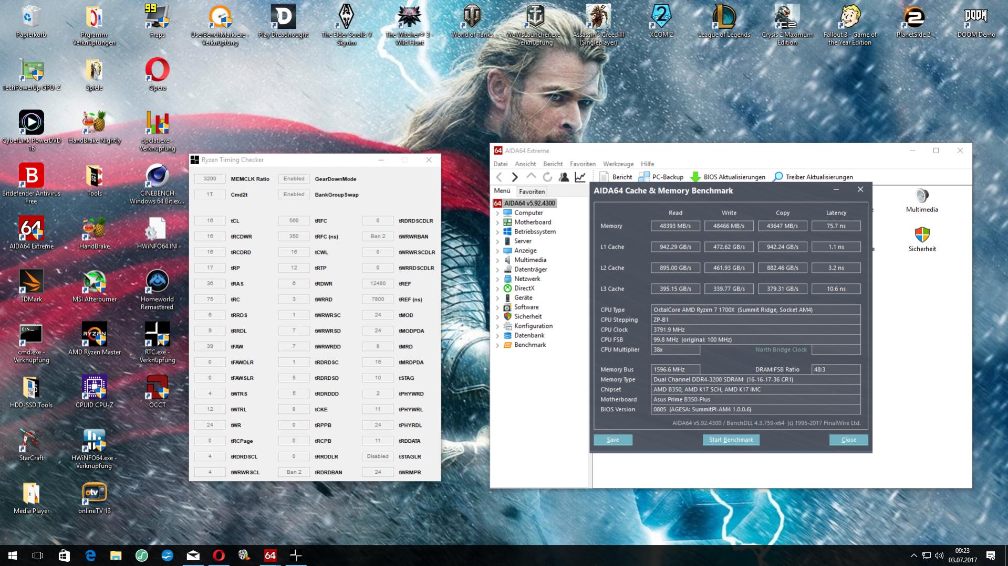Switch to the Menü sidebar tab
The height and width of the screenshot is (566, 1008).
[x=502, y=191]
